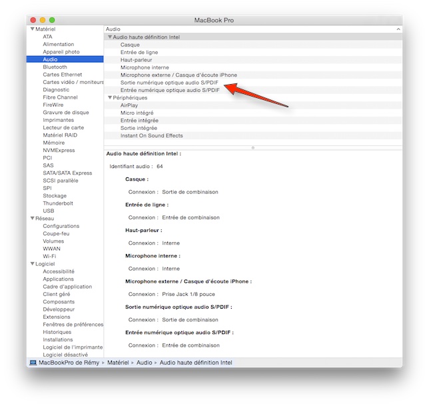The height and width of the screenshot is (406, 429).
Task: Click the green zoom window button
Action: pos(52,20)
